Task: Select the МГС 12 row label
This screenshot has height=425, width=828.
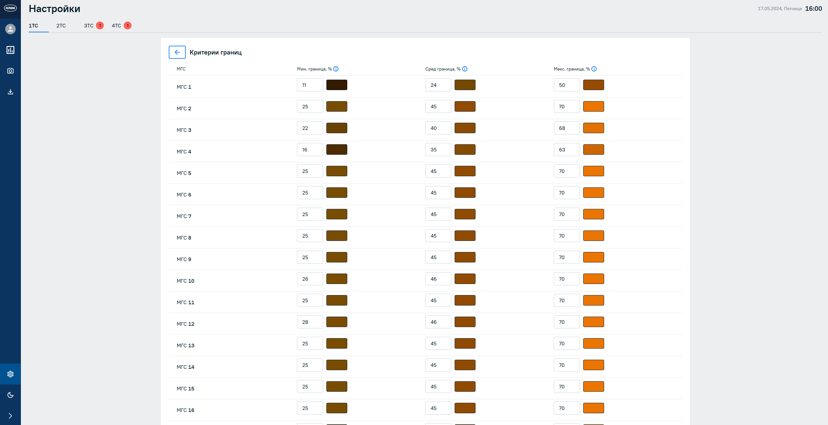Action: click(x=185, y=324)
